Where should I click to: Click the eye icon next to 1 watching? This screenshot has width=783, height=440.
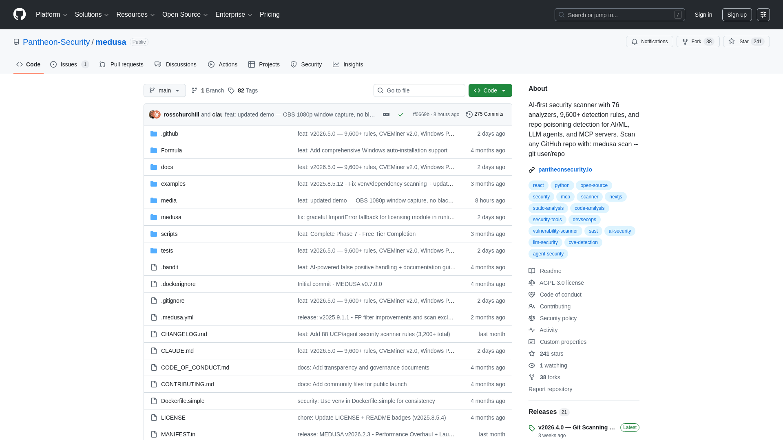tap(532, 365)
